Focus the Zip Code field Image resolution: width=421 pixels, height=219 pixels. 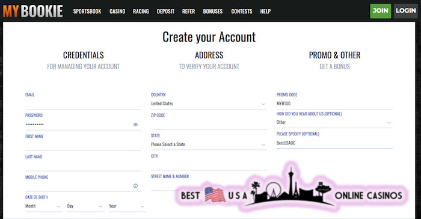tap(209, 125)
